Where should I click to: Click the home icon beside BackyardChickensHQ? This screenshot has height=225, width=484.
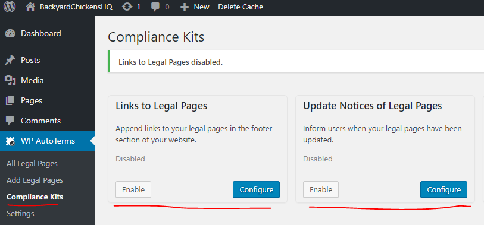[30, 7]
